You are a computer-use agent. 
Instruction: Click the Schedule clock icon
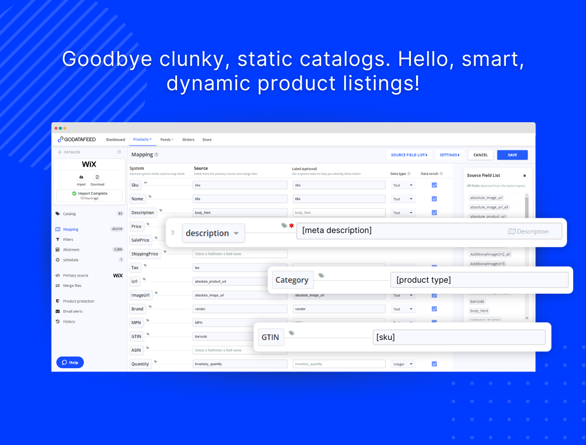click(58, 260)
